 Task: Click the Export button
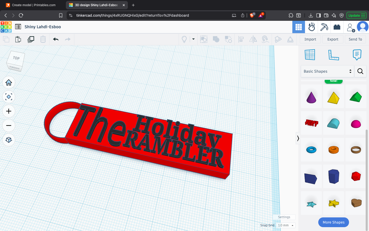click(x=333, y=39)
